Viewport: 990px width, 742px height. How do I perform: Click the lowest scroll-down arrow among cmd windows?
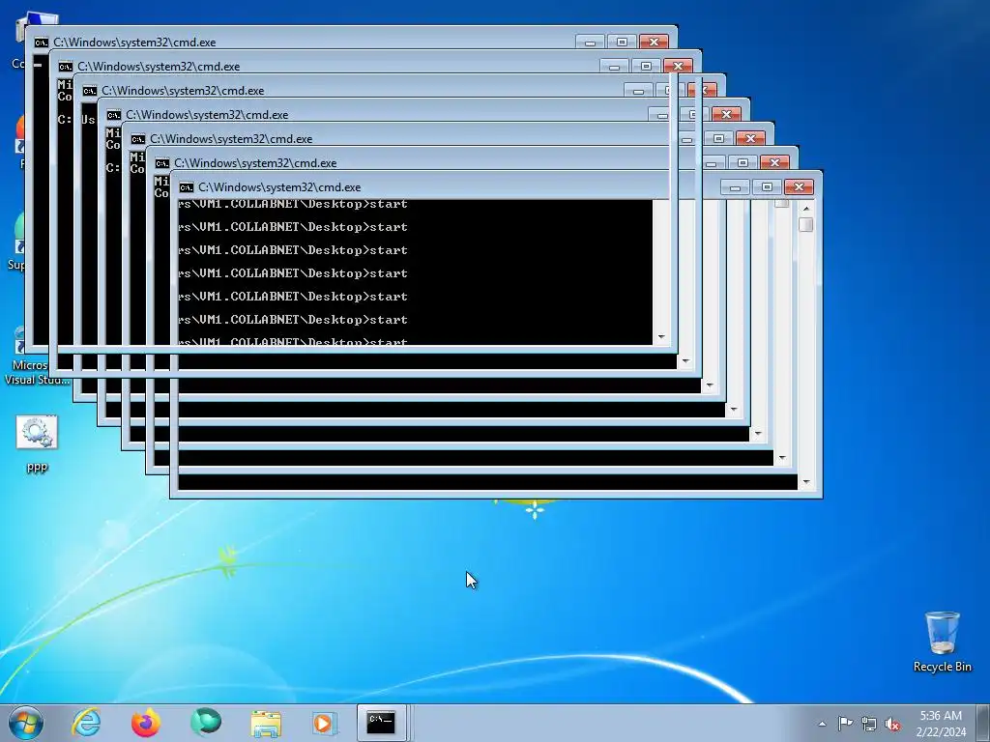(x=806, y=483)
